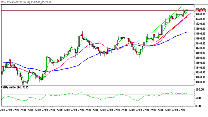Select the 50.00 RSI scale value
Screen dimensions: 208x117
[199, 98]
